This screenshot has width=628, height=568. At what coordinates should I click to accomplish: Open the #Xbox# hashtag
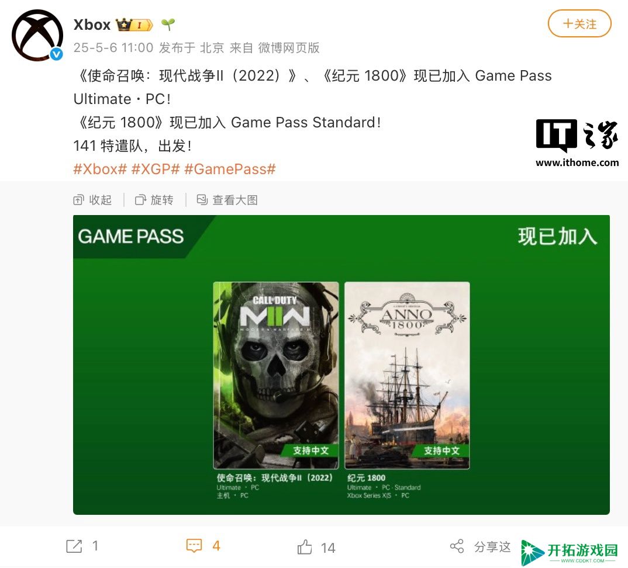[100, 169]
